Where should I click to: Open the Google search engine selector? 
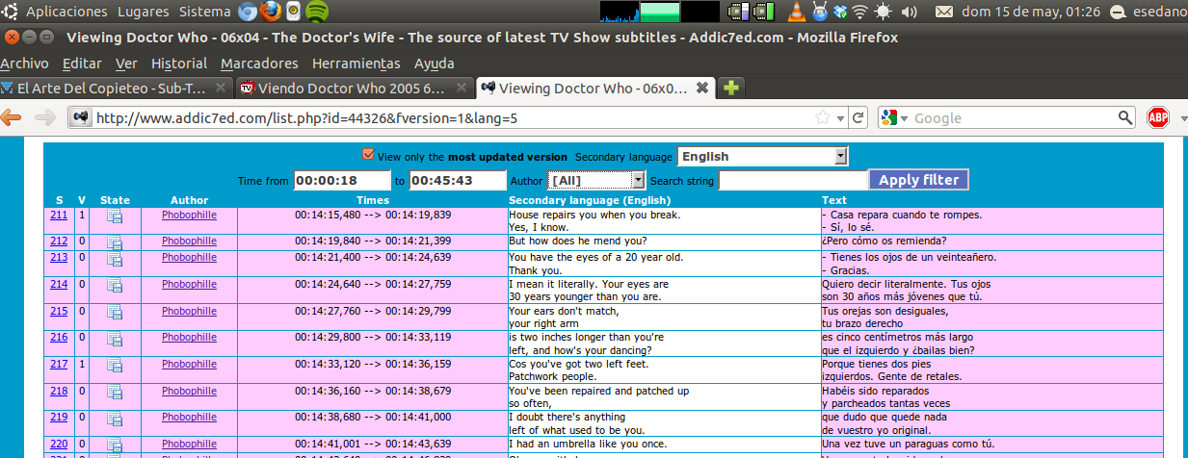click(893, 117)
